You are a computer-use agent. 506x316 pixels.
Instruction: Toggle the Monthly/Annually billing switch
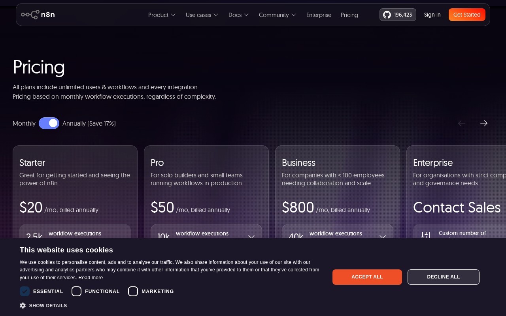pos(49,123)
